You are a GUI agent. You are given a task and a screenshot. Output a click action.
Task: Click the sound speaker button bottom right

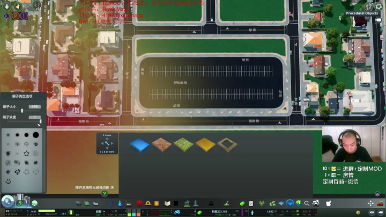point(372,212)
